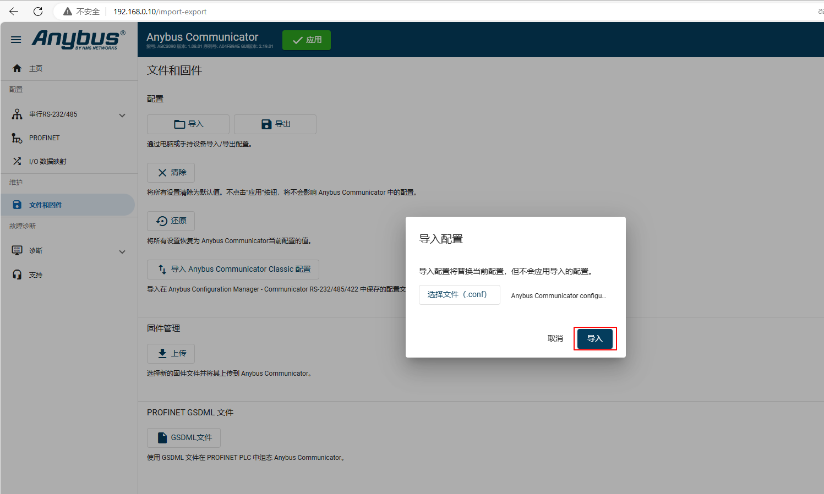
Task: Click the GSDML文件 button
Action: (184, 438)
